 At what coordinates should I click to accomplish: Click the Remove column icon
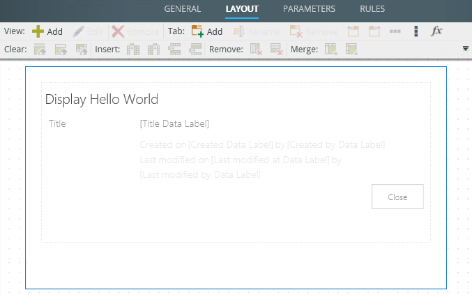[x=256, y=49]
